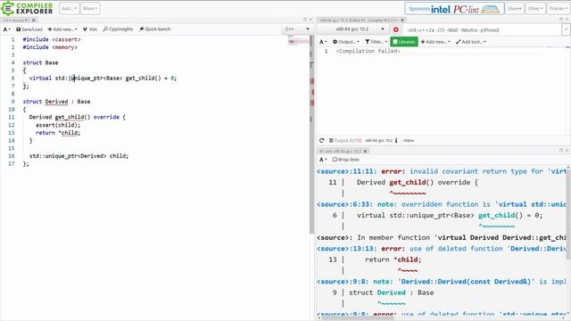Screen dimensions: 571x321
Task: Click 'struct Derived : Base' in editor
Action: click(x=56, y=102)
